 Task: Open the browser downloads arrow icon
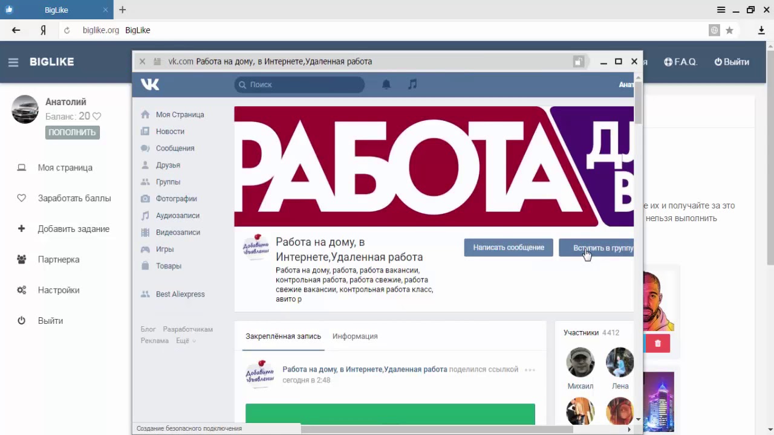click(x=761, y=30)
